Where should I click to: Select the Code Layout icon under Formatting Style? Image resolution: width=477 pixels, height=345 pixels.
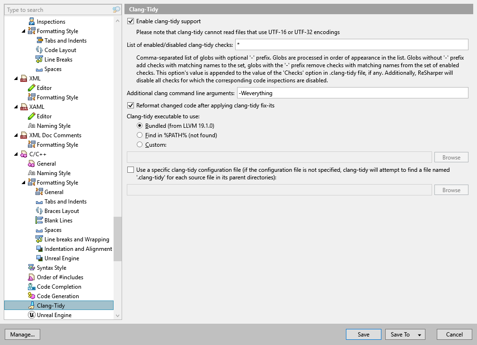[x=38, y=50]
